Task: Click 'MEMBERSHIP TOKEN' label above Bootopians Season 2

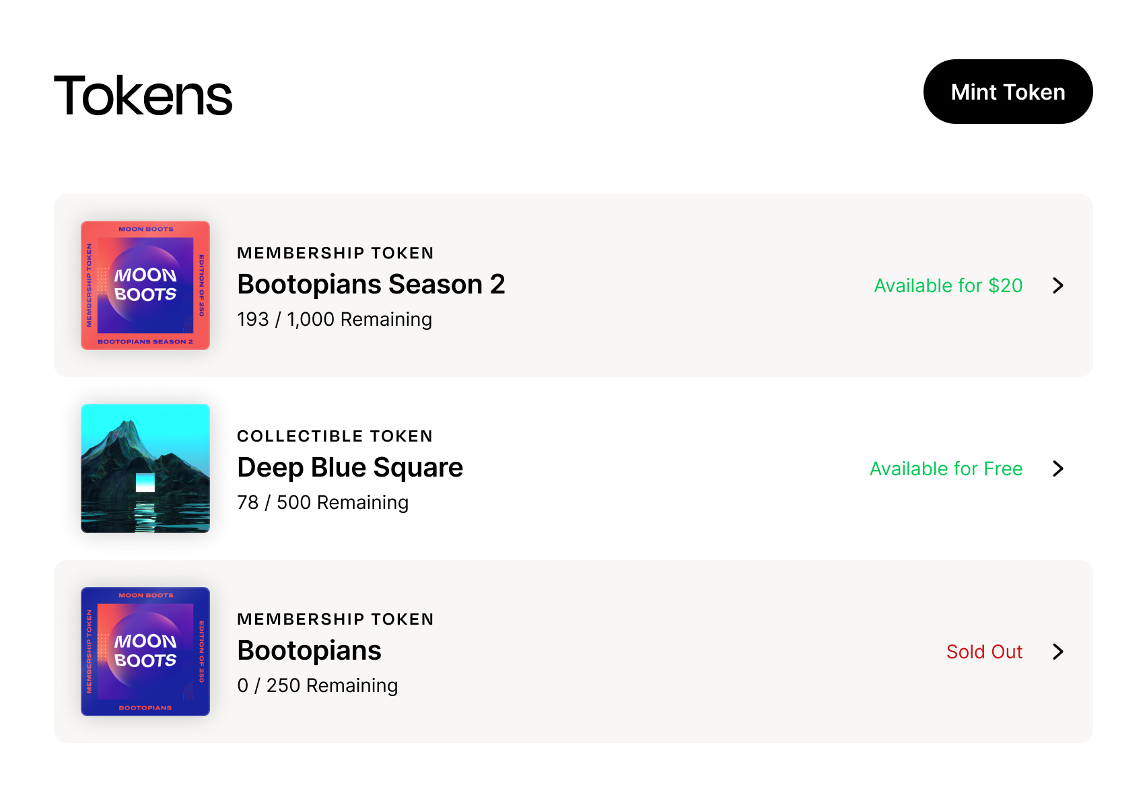Action: click(335, 253)
